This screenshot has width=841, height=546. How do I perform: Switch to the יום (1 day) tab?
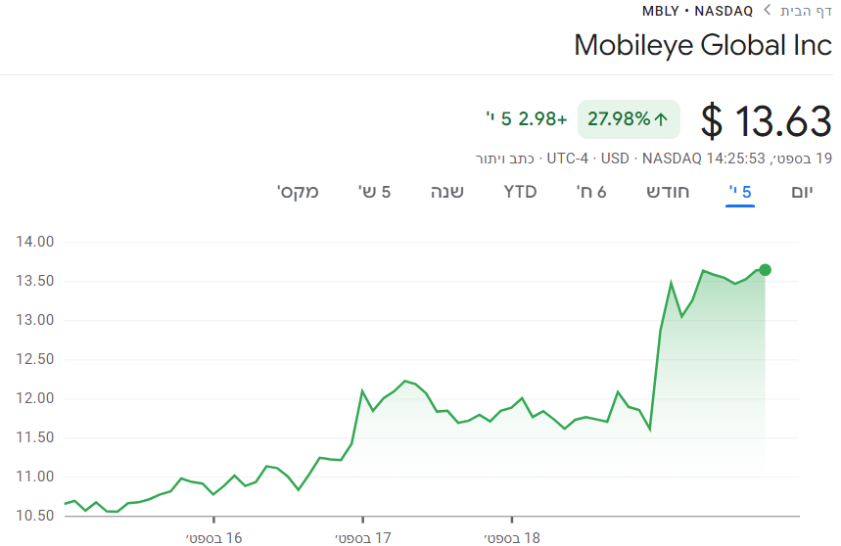(x=803, y=192)
